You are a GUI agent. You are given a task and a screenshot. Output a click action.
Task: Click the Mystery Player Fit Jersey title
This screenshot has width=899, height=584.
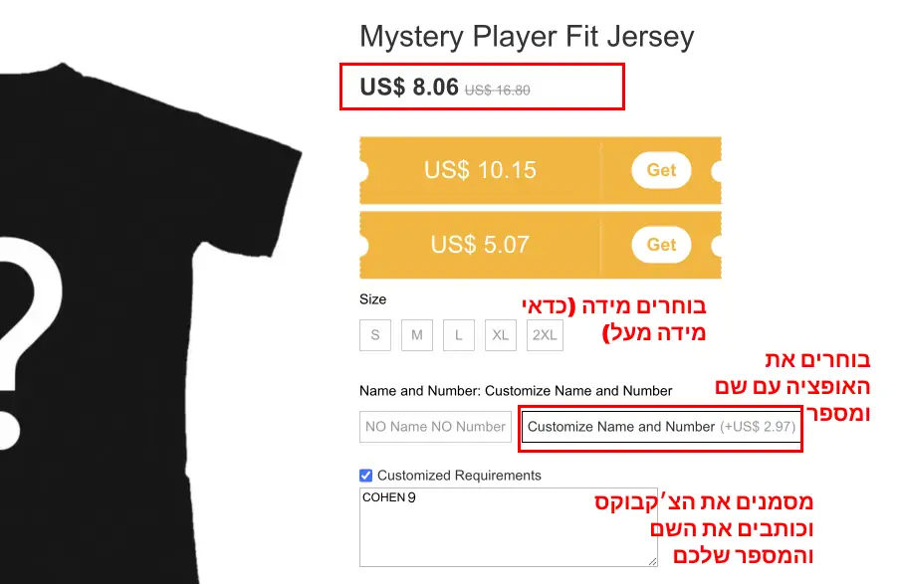point(527,37)
